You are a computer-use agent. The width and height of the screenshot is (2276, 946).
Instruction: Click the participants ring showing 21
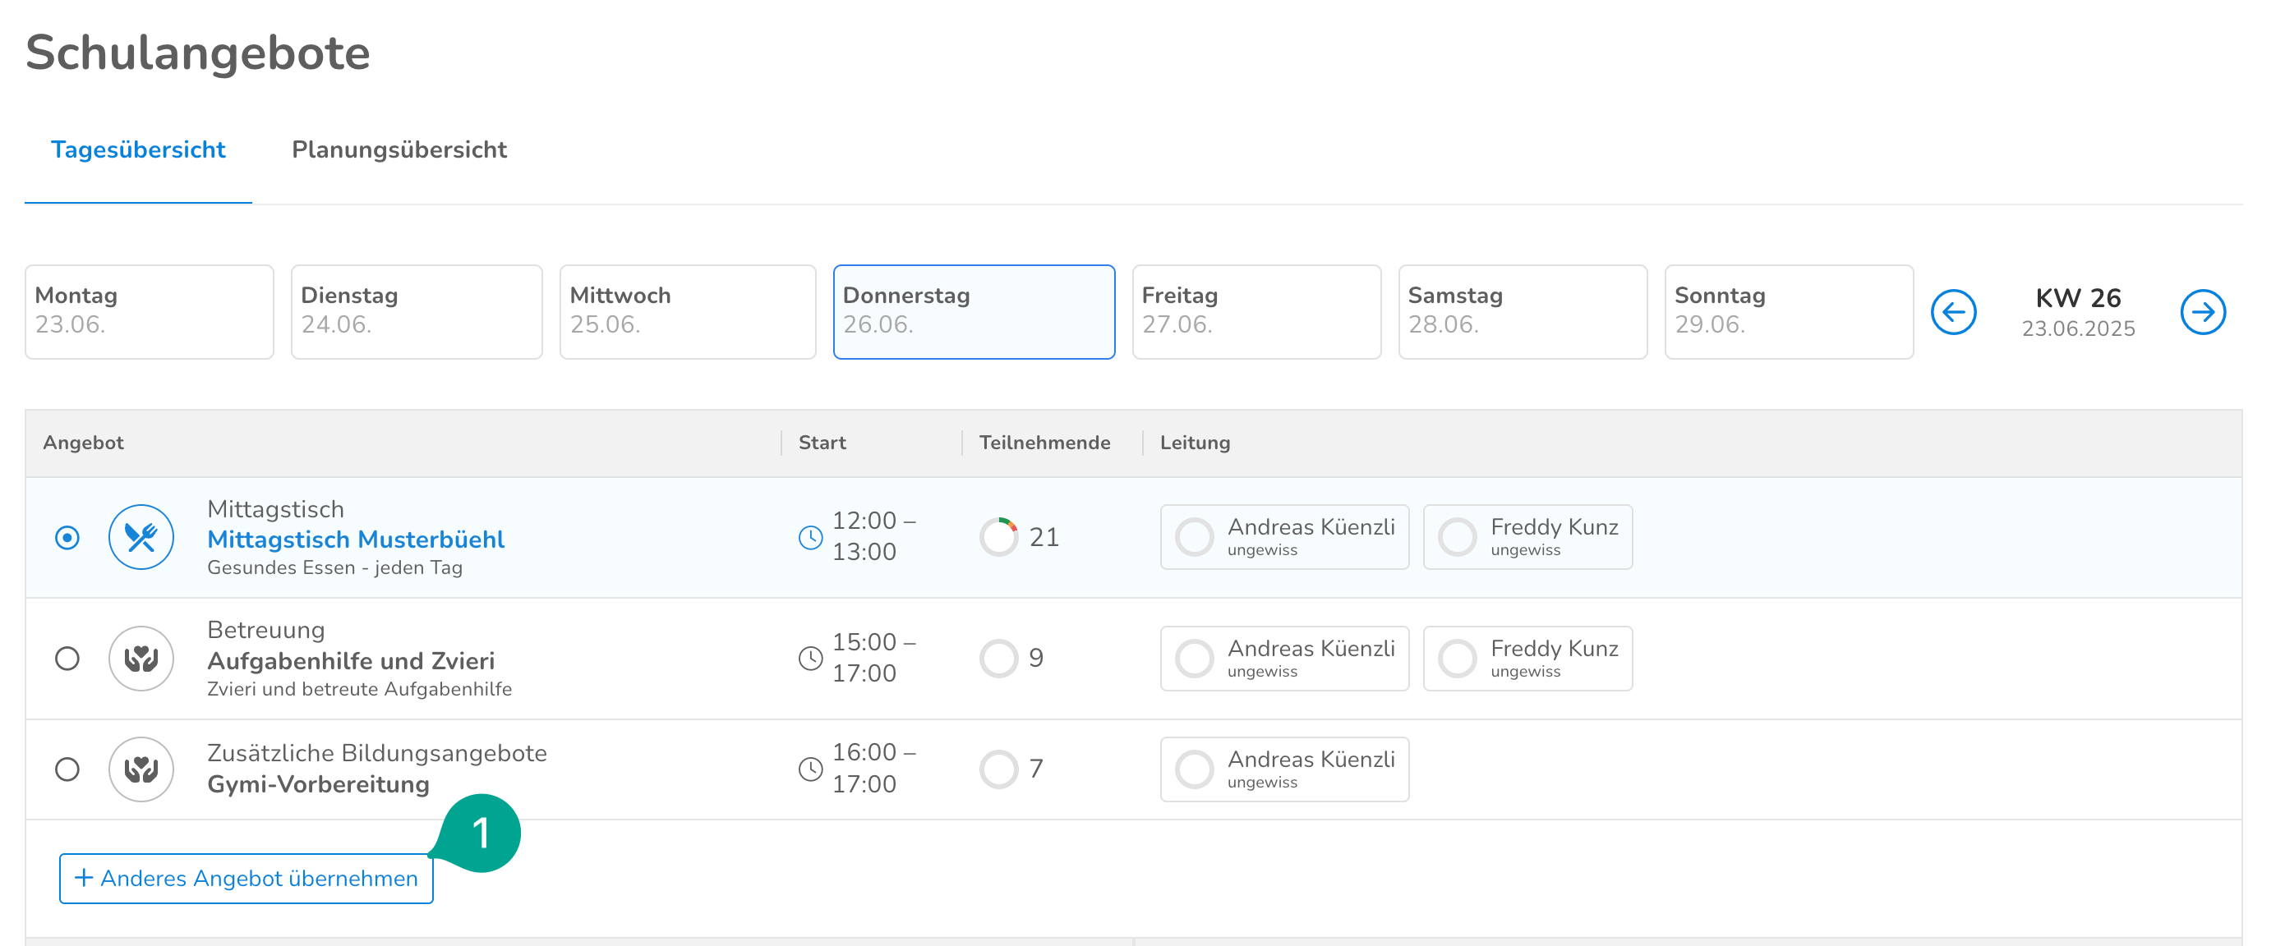pos(998,537)
